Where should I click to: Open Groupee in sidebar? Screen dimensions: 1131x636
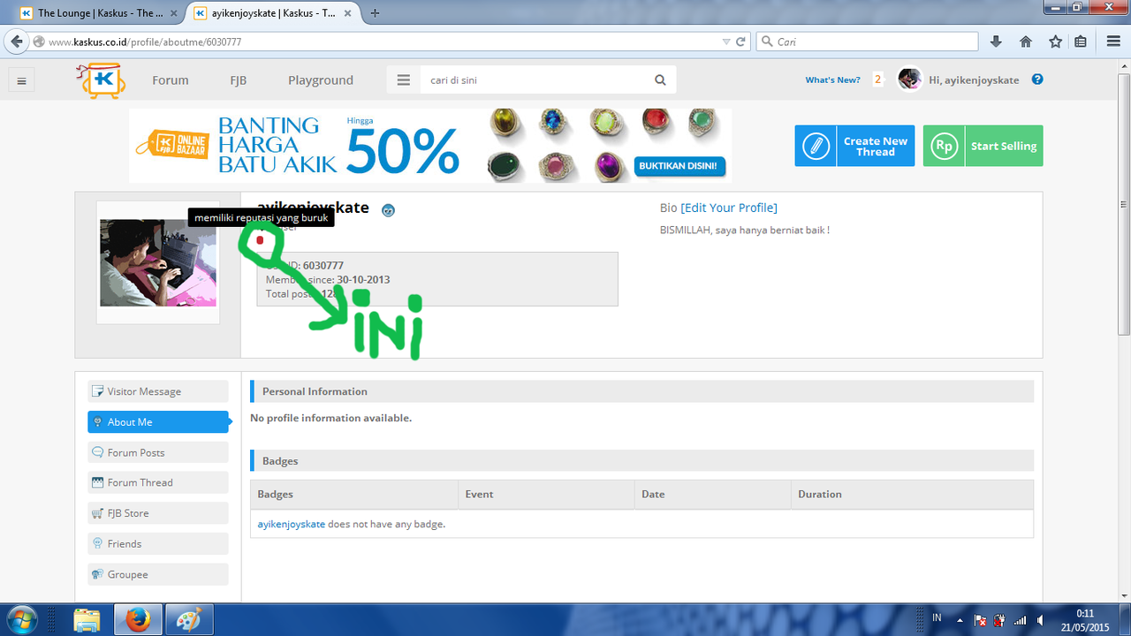point(158,574)
